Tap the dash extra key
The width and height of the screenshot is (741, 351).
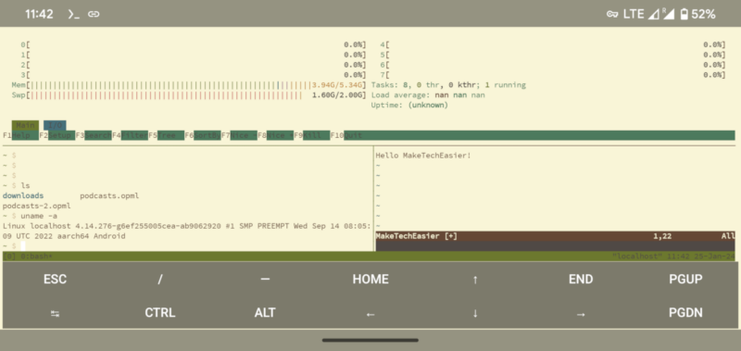(x=265, y=279)
